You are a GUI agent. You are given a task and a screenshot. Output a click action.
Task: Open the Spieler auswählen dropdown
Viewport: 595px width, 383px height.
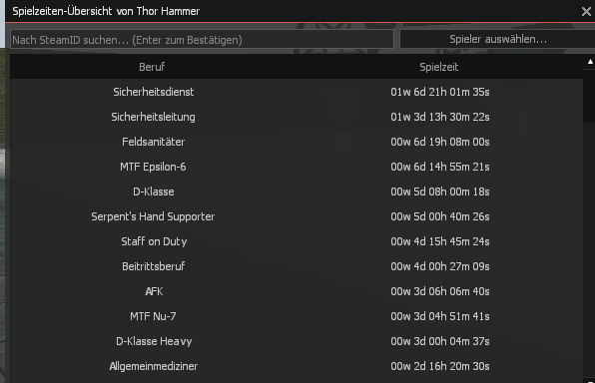coord(497,40)
